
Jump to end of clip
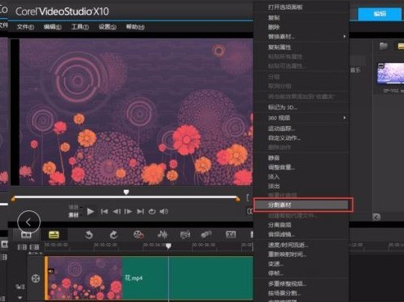[140, 211]
